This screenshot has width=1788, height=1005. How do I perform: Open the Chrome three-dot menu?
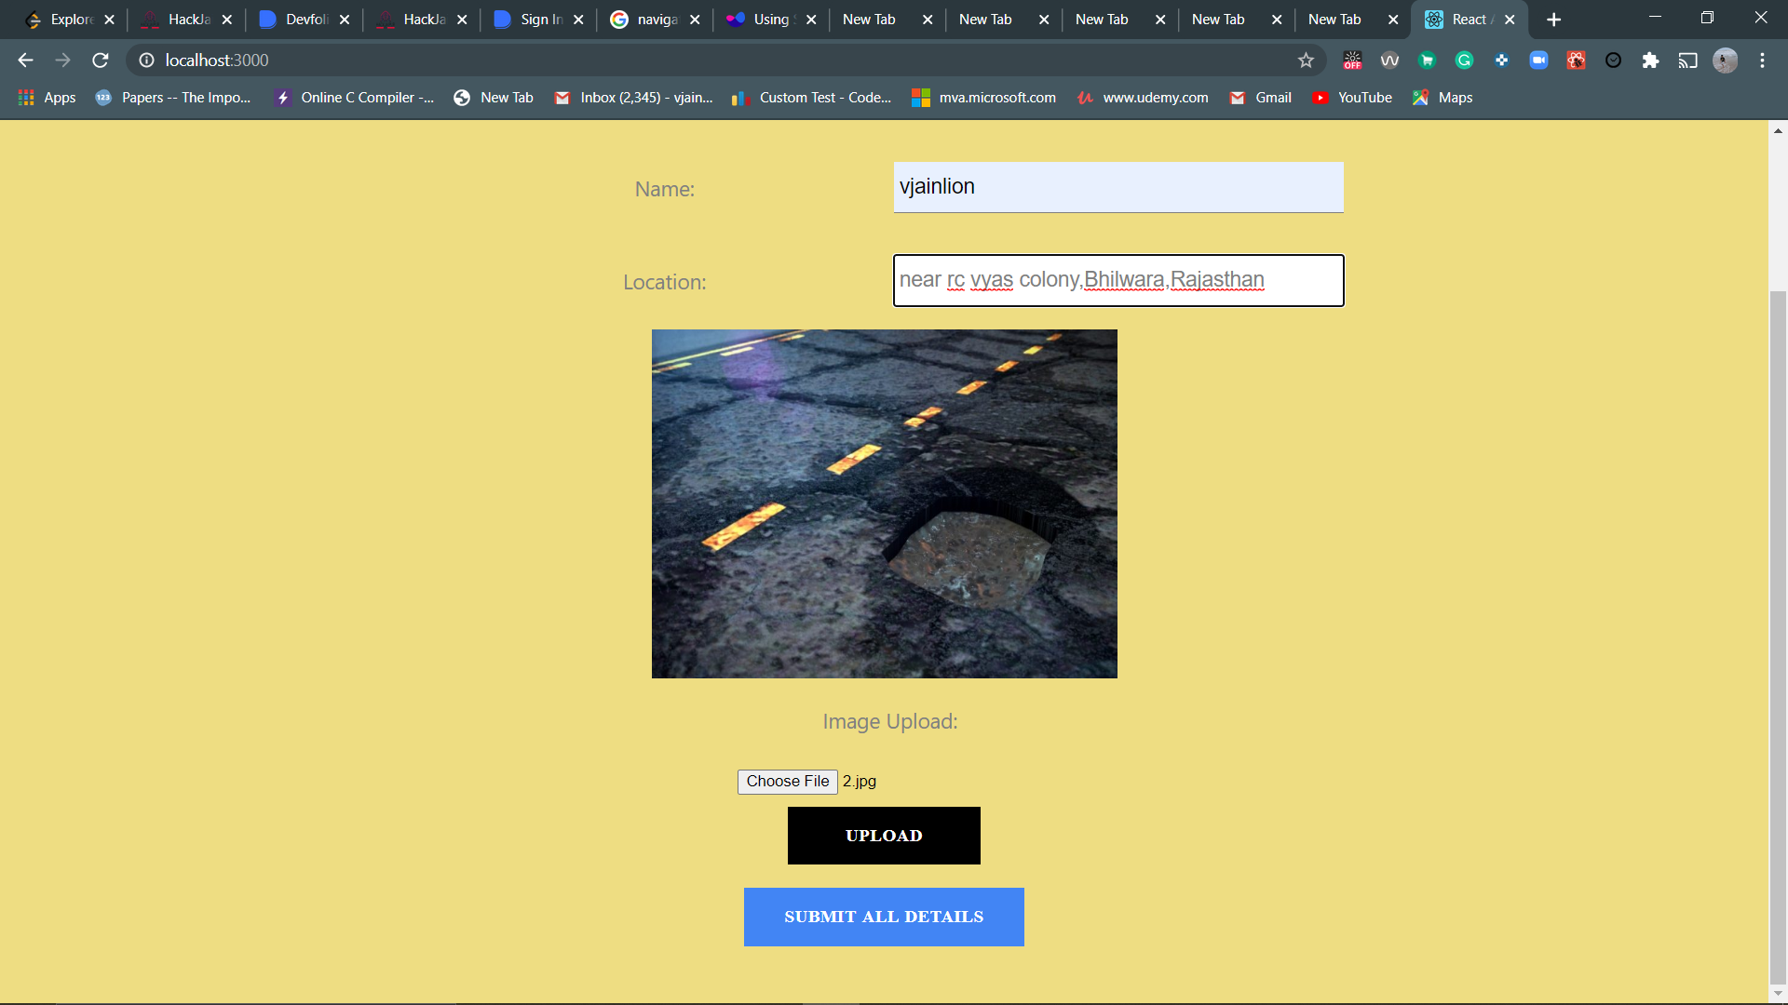1762,60
